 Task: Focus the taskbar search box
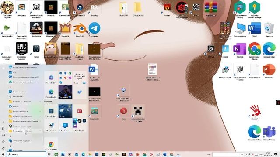(26, 154)
